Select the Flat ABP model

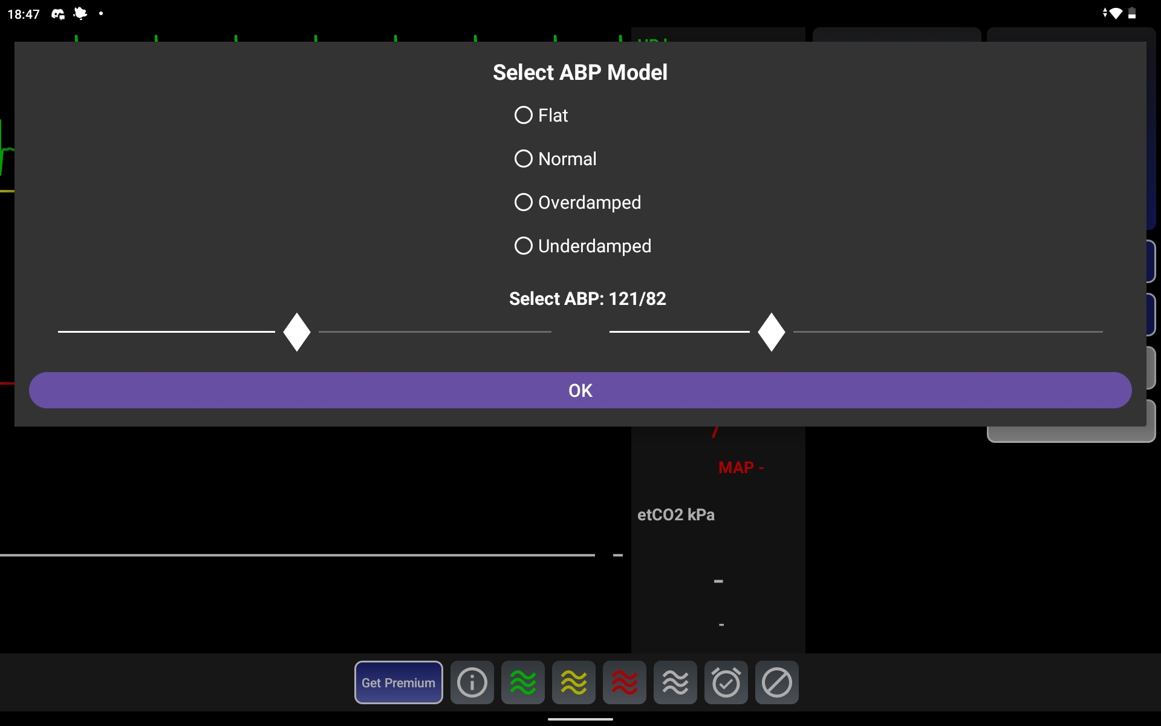tap(524, 115)
